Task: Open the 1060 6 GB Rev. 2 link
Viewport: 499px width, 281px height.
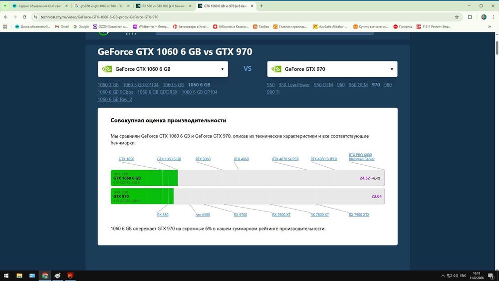Action: pyautogui.click(x=115, y=99)
